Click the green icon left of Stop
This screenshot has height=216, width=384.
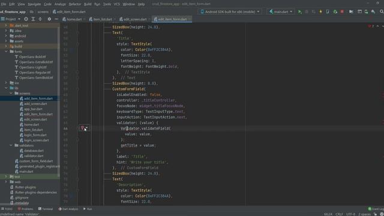pos(335,12)
